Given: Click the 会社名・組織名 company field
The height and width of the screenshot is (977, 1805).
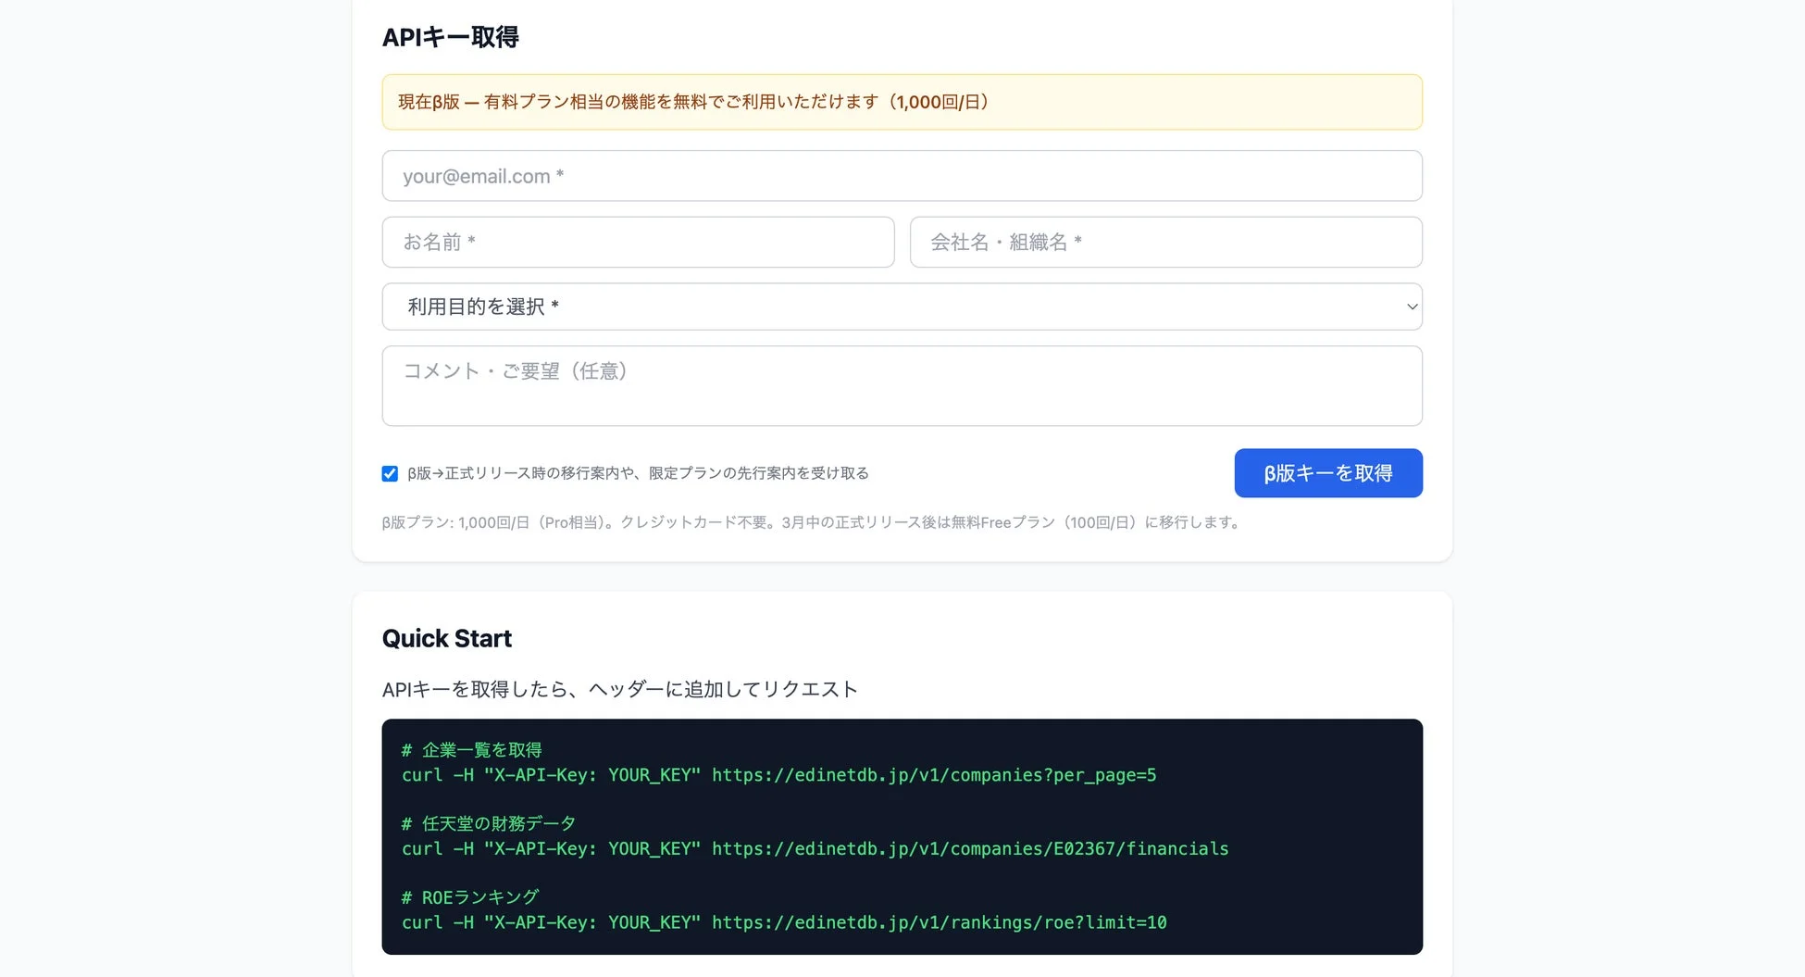Looking at the screenshot, I should pos(1165,242).
